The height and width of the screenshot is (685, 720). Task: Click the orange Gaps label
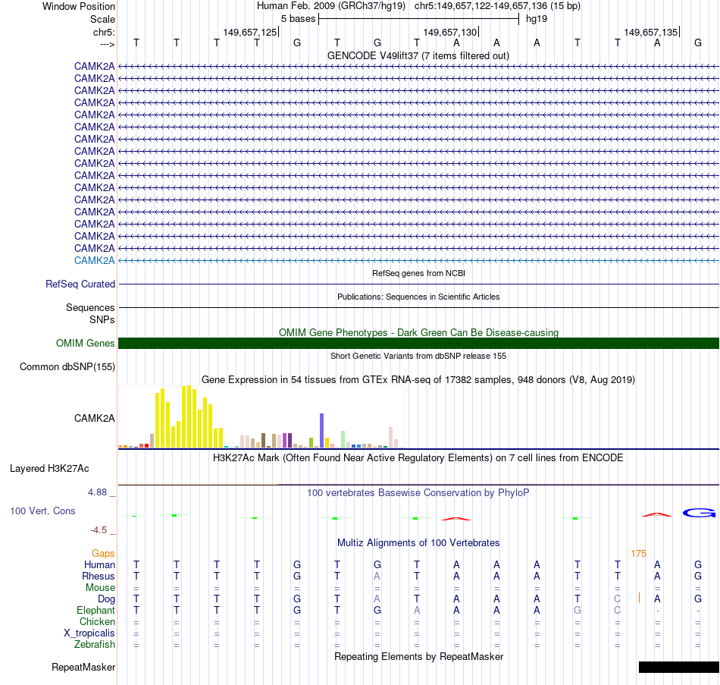[103, 554]
